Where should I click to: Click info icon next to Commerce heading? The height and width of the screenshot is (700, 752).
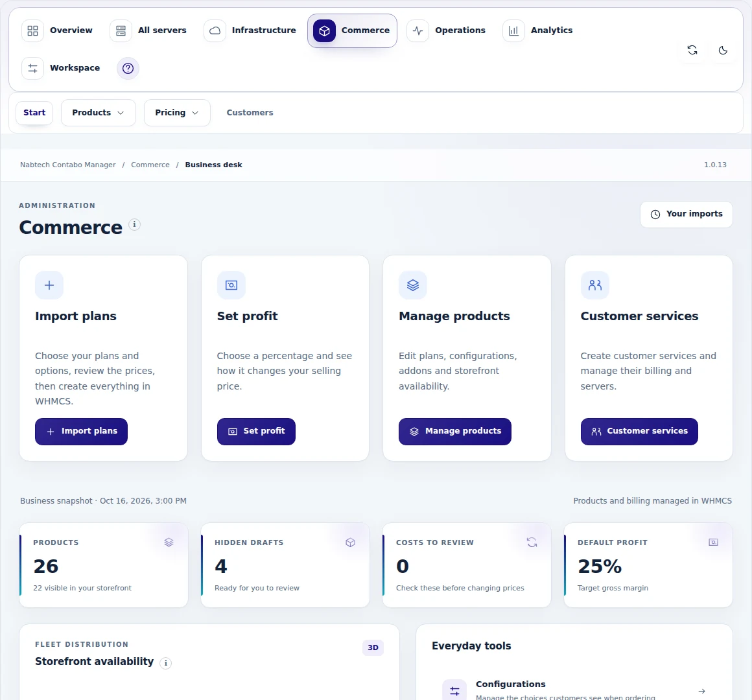click(134, 224)
